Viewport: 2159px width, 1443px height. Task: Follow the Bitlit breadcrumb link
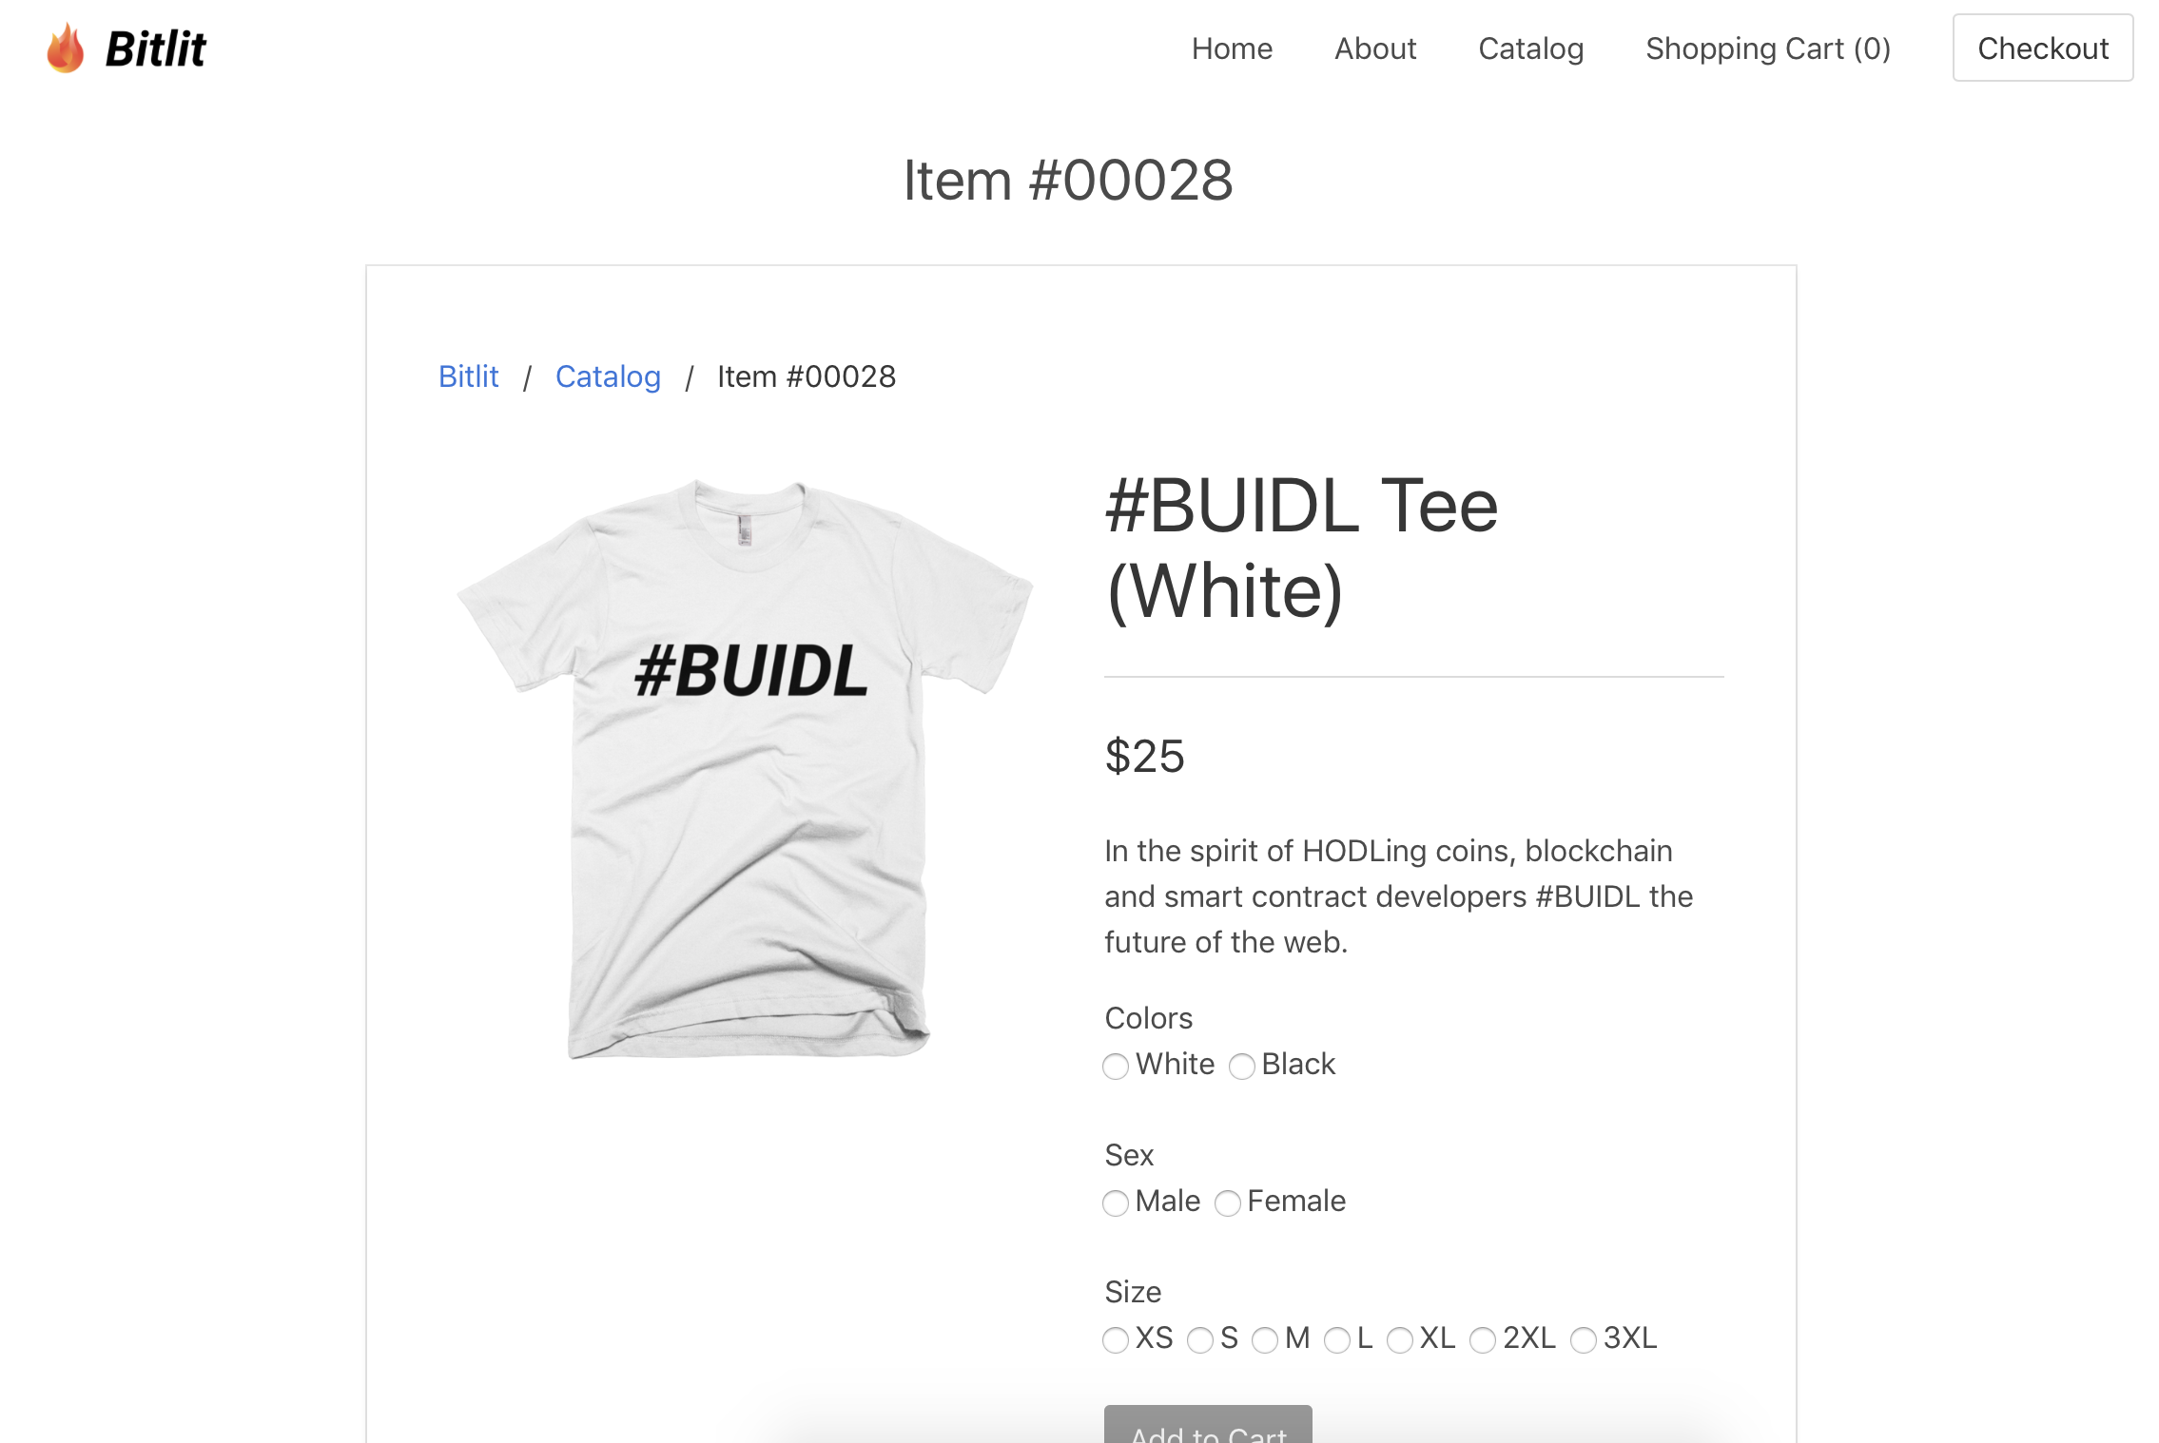[468, 376]
